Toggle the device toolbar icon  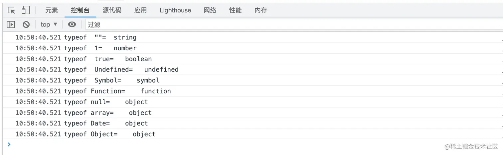pos(26,10)
